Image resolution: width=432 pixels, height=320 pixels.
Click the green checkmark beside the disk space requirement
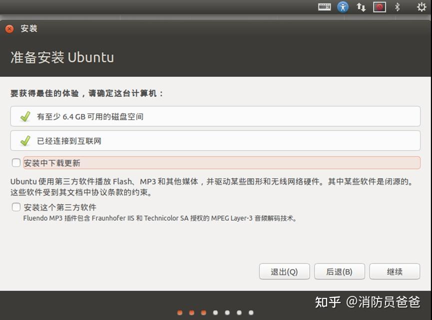click(24, 116)
